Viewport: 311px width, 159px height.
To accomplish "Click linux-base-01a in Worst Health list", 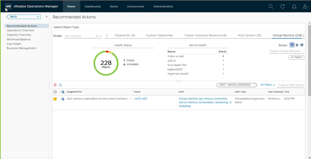I will pos(177,65).
